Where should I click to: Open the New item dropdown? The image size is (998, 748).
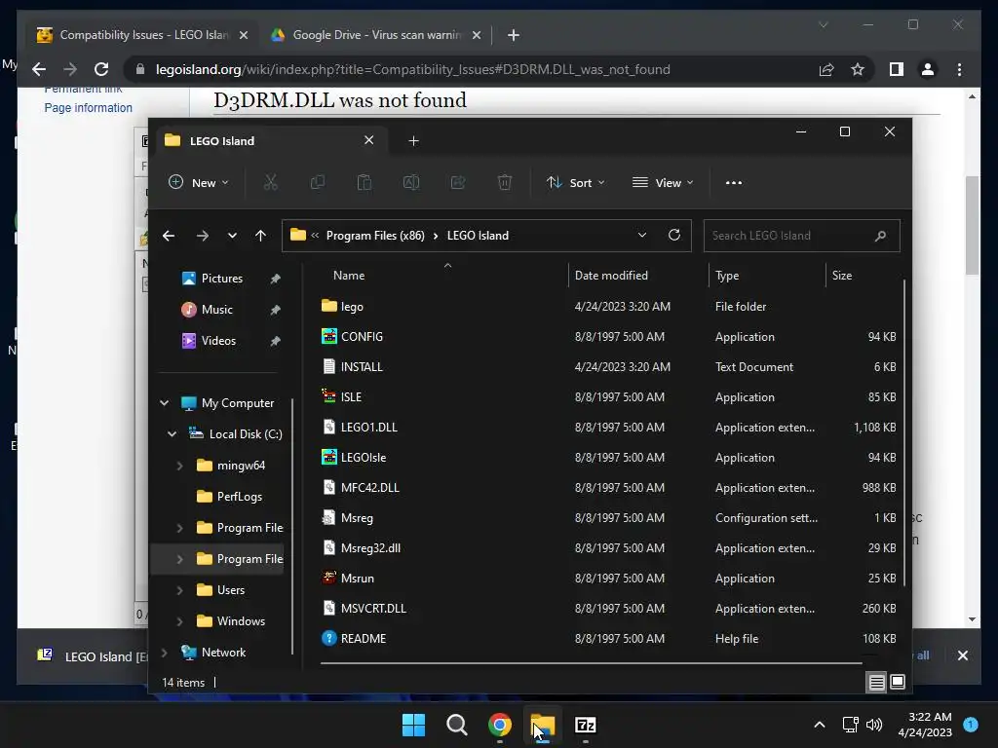coord(199,182)
